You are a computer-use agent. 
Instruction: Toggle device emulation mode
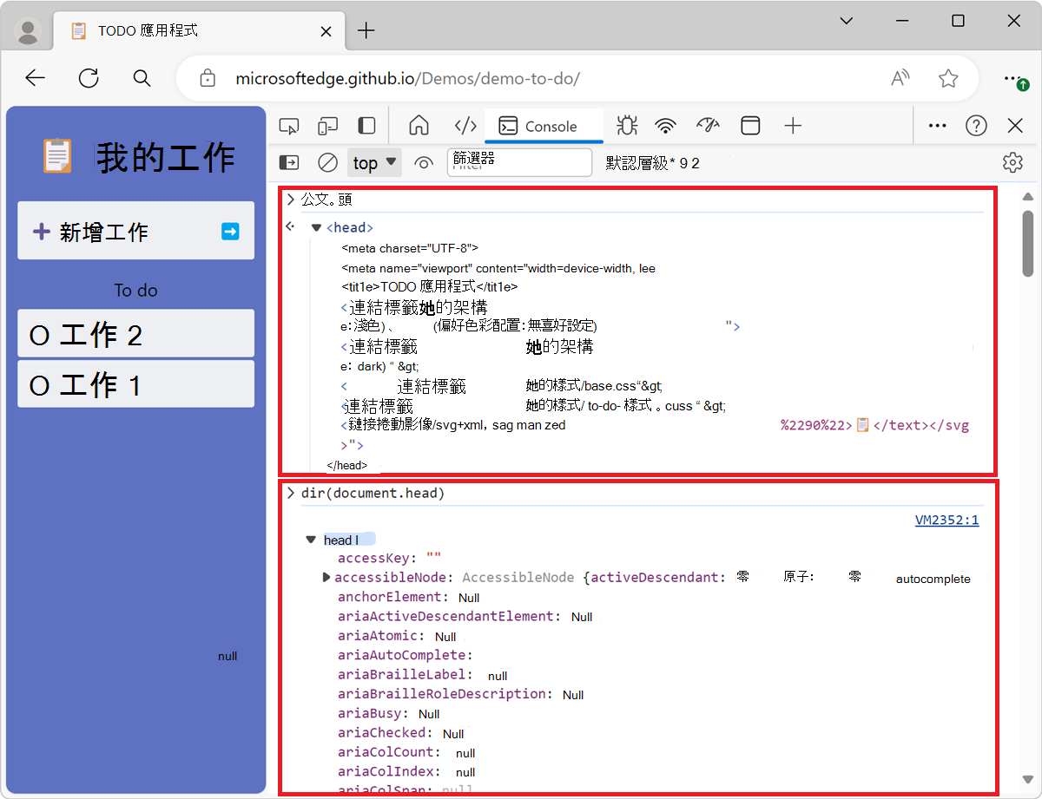coord(327,125)
